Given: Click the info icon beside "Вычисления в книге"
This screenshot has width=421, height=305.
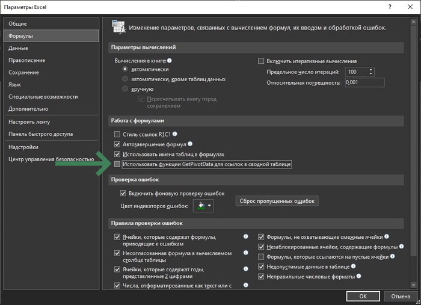Looking at the screenshot, I should pos(170,61).
